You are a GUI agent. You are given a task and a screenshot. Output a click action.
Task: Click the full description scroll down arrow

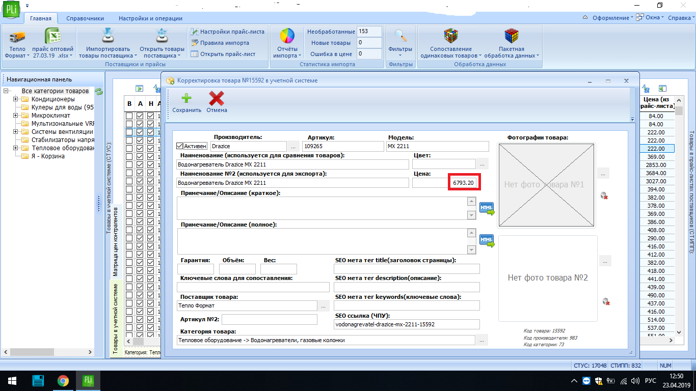[x=471, y=249]
